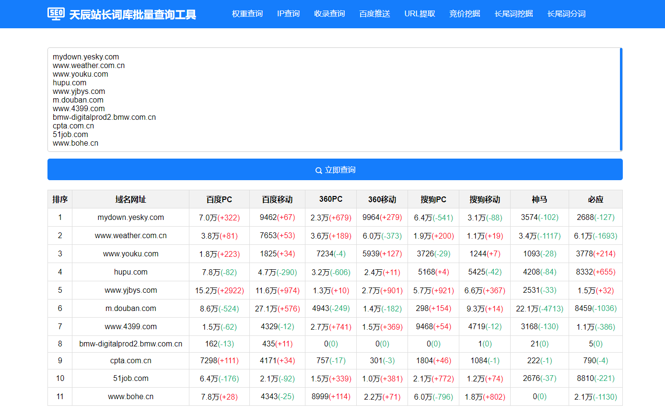Click www.youku.com in the results table

[131, 254]
